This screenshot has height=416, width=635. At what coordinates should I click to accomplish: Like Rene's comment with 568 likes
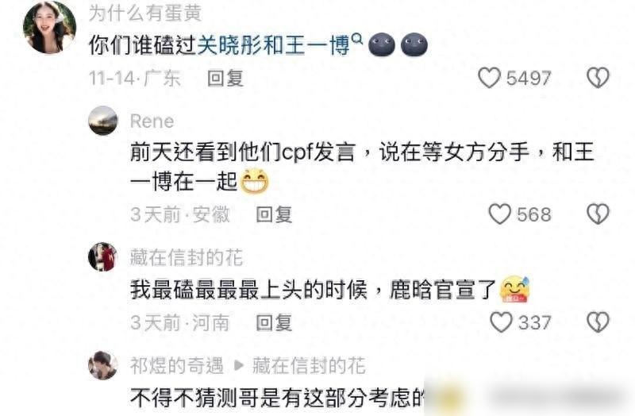(x=500, y=214)
